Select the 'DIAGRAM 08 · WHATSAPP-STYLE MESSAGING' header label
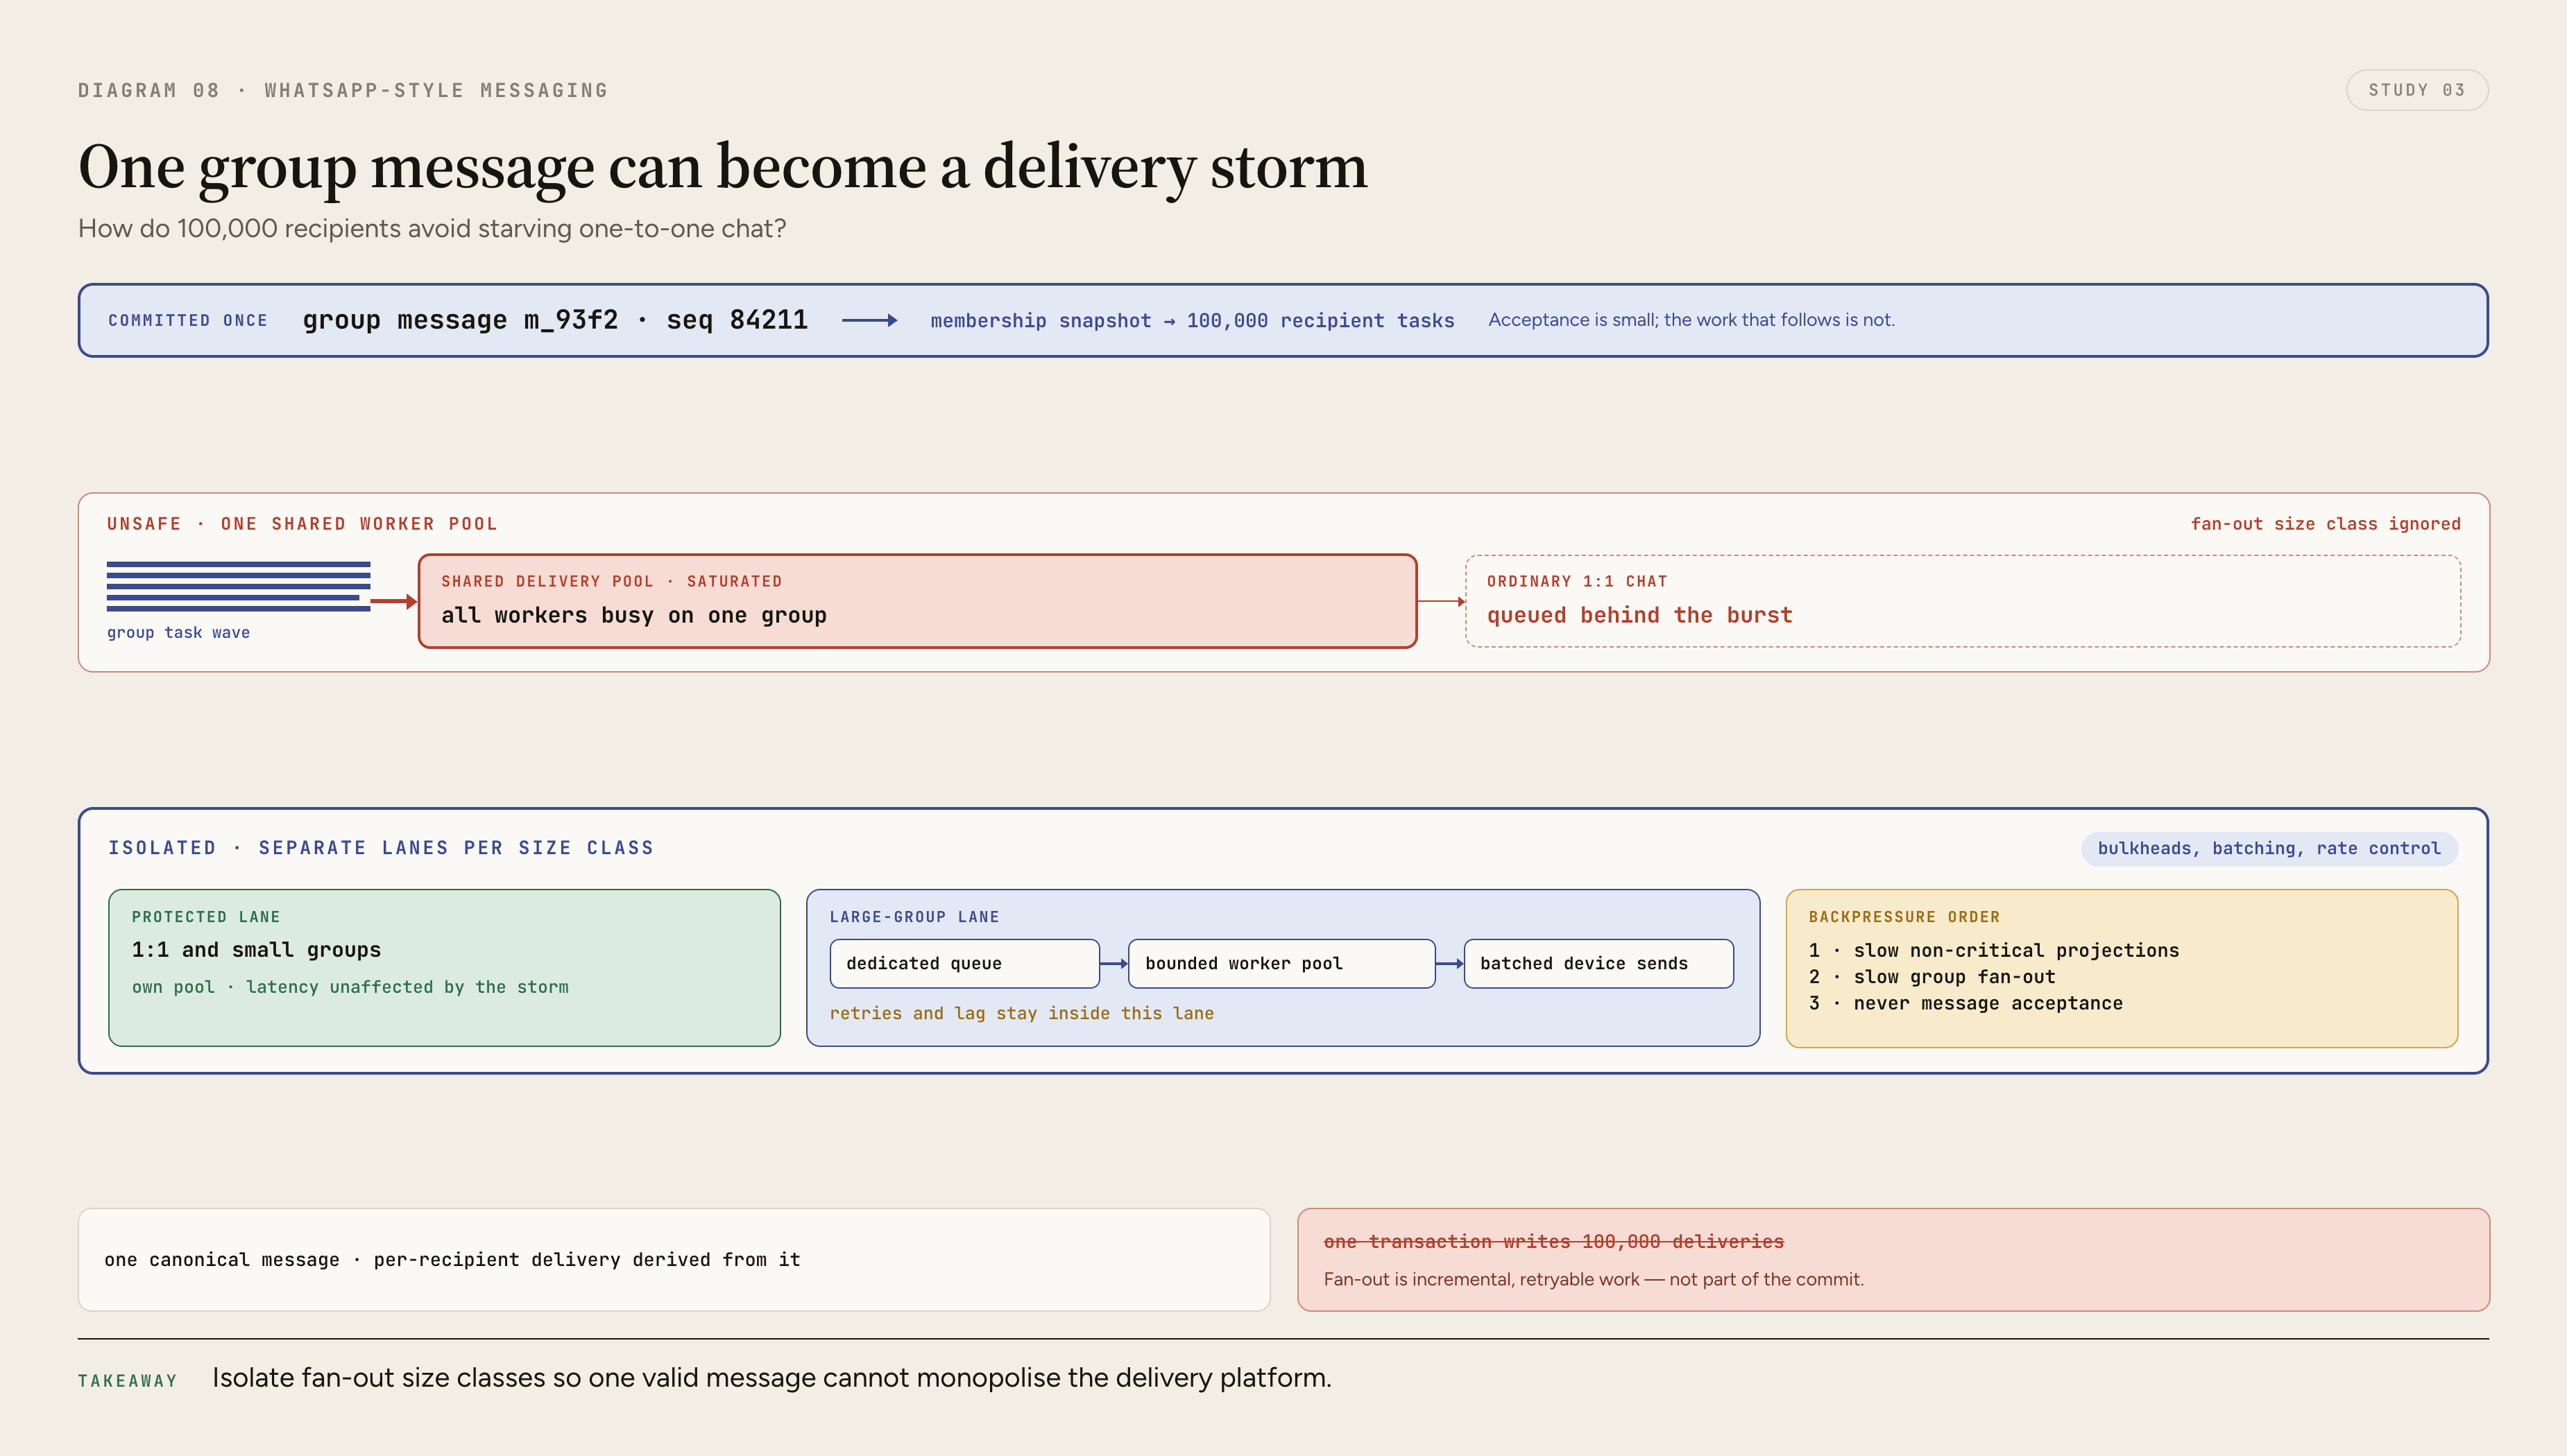Image resolution: width=2567 pixels, height=1456 pixels. coord(343,91)
